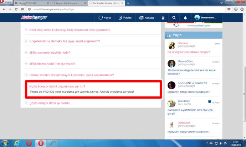Viewport: 246px width, 147px height.
Task: Close the Sık Sorulan Sorular tab
Action: pos(122,3)
